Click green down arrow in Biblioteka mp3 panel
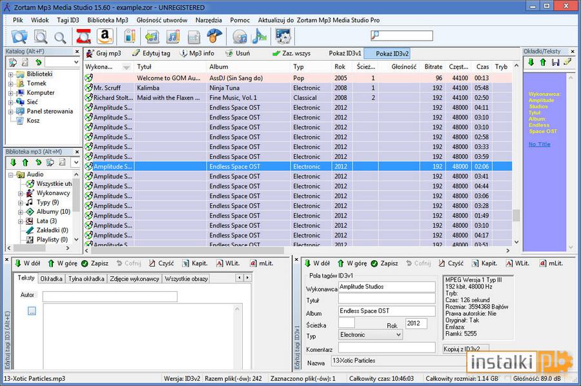This screenshot has width=581, height=386. [x=14, y=162]
